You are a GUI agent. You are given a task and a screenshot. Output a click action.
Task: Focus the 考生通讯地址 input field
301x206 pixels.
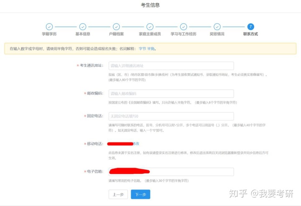tap(171, 66)
